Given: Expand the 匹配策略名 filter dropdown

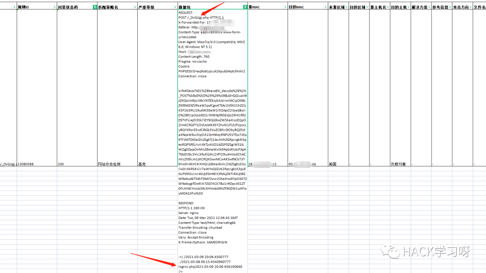Looking at the screenshot, I should tap(135, 7).
